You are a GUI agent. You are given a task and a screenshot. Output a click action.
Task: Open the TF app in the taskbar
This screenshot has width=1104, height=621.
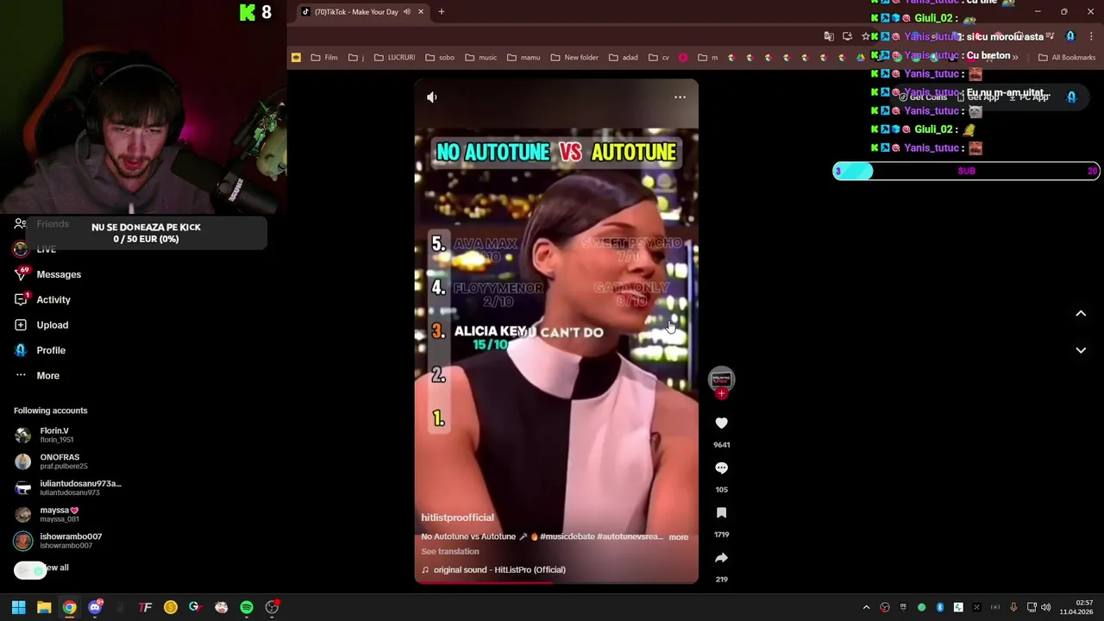(x=145, y=607)
